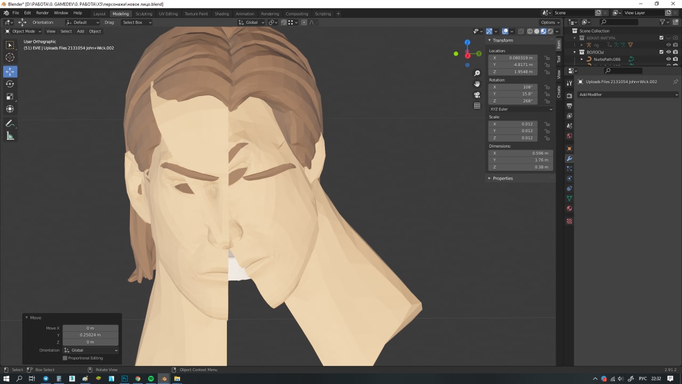This screenshot has width=682, height=384.
Task: Toggle X-ray display mode
Action: 522,31
